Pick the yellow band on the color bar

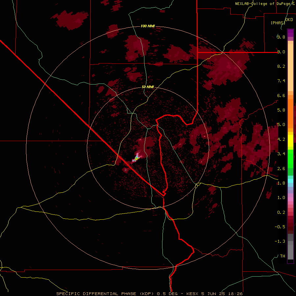pyautogui.click(x=290, y=141)
